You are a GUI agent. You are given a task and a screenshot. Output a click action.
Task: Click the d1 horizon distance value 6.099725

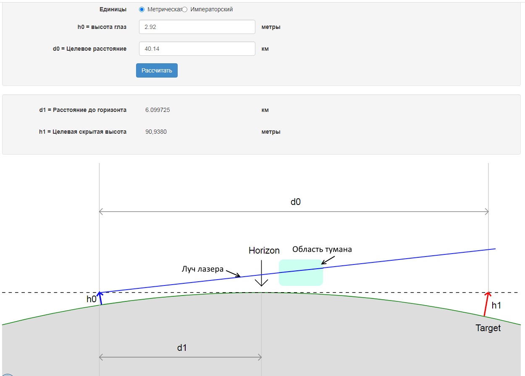point(157,110)
